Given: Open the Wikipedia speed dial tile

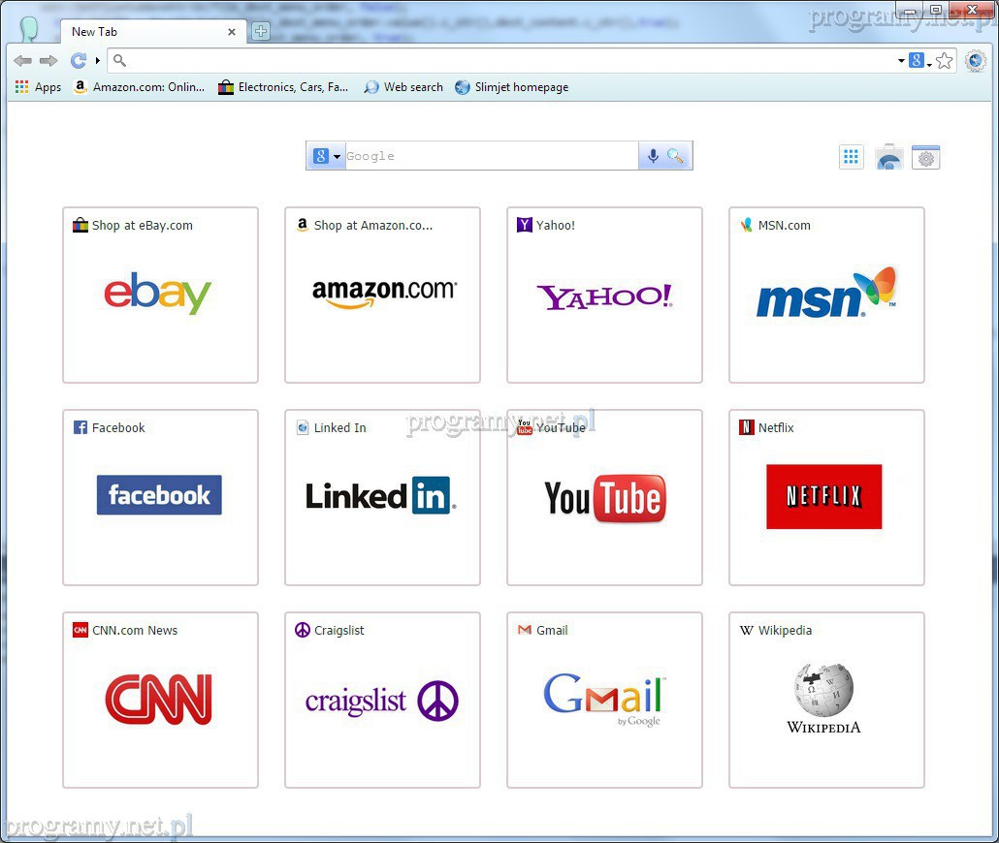Looking at the screenshot, I should pos(826,700).
